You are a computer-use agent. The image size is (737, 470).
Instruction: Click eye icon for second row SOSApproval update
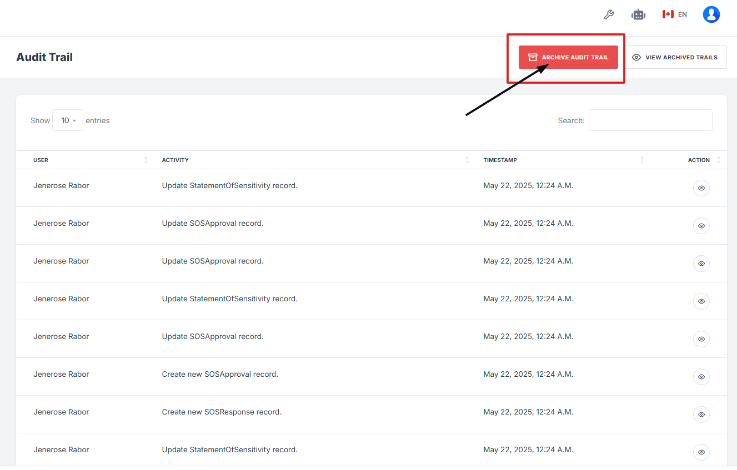701,226
